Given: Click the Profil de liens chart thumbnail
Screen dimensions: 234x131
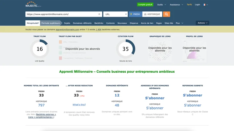Looking at the screenshot, I should (194, 51).
